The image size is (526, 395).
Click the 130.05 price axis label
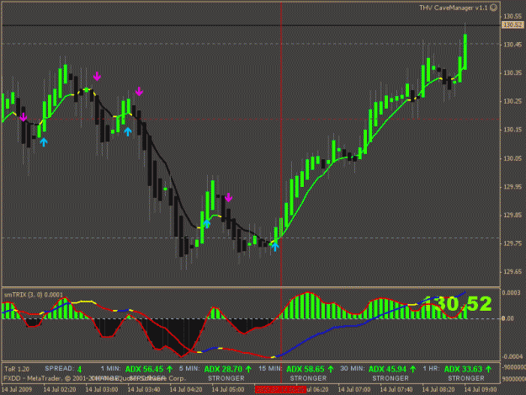point(513,158)
